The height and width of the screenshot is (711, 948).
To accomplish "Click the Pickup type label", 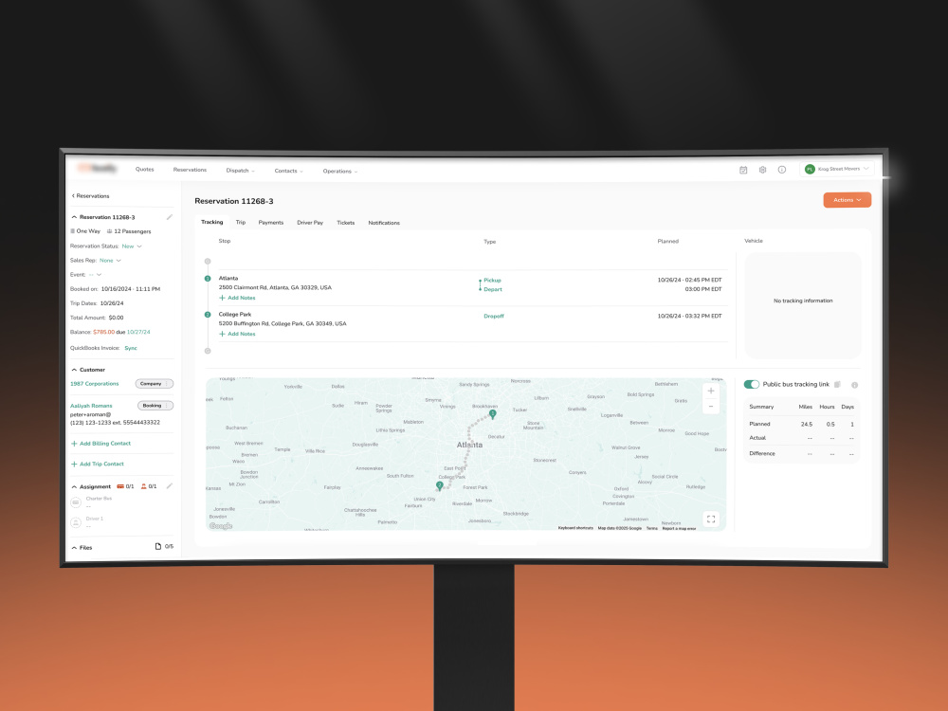I will pyautogui.click(x=492, y=280).
